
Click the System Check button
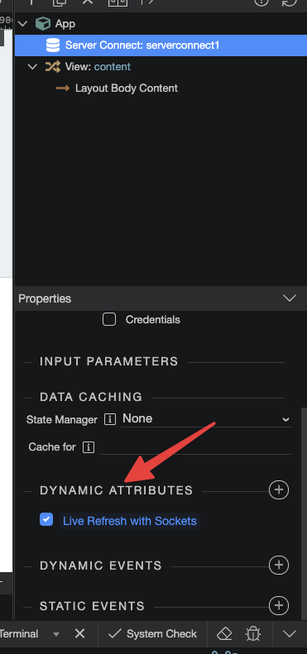coord(152,634)
